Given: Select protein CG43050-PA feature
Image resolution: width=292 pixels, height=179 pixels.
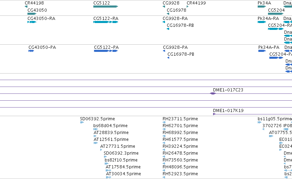Looking at the screenshot, I should pos(31,51).
